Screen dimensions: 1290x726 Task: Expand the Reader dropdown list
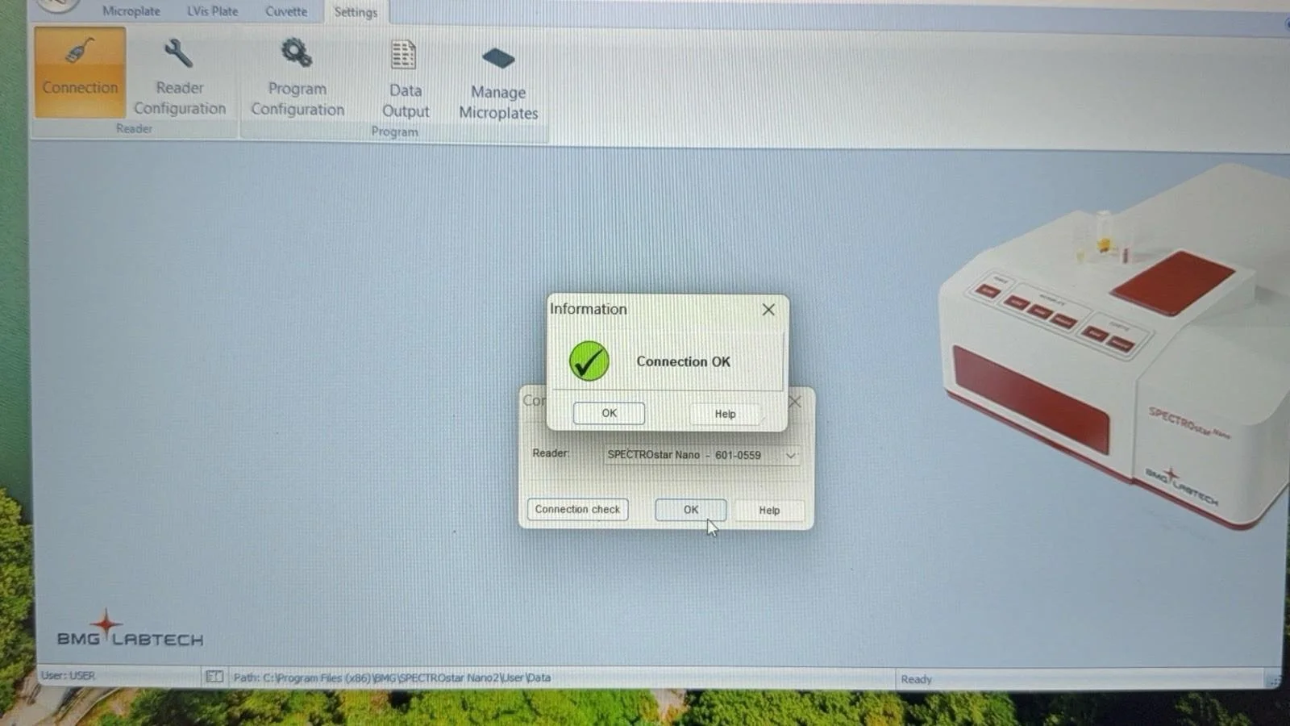[790, 455]
